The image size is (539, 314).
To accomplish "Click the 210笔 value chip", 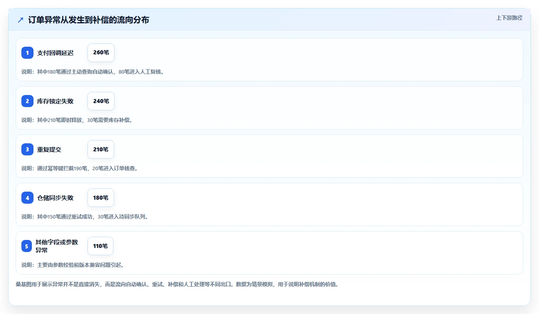I will point(101,149).
